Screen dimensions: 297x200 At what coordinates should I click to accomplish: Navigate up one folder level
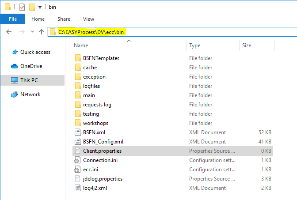click(42, 32)
